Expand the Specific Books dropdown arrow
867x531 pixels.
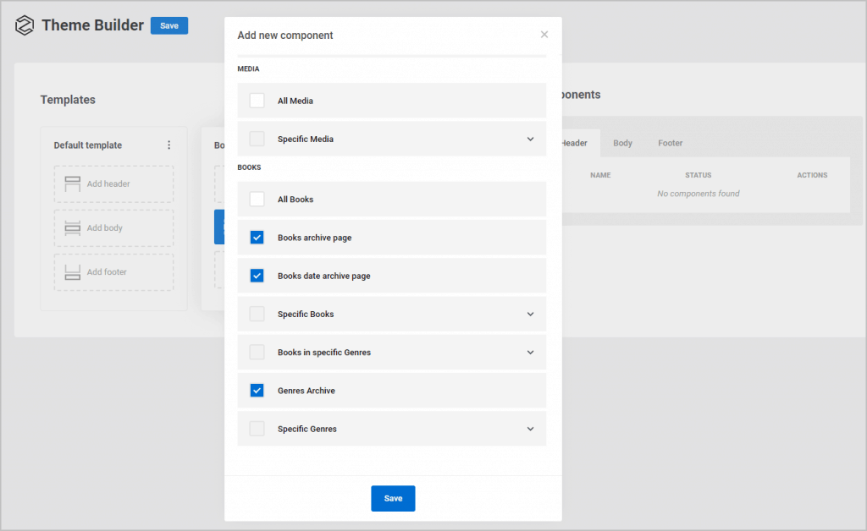[x=531, y=315]
